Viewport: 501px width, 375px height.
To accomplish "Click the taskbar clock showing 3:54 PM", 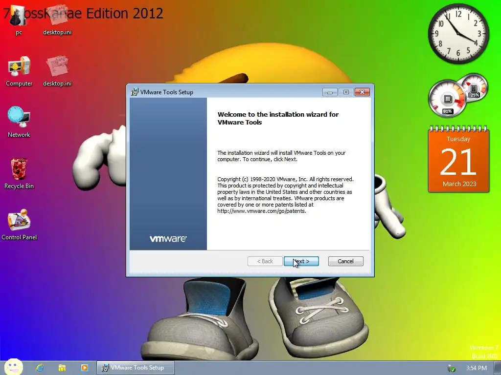I will [x=476, y=368].
